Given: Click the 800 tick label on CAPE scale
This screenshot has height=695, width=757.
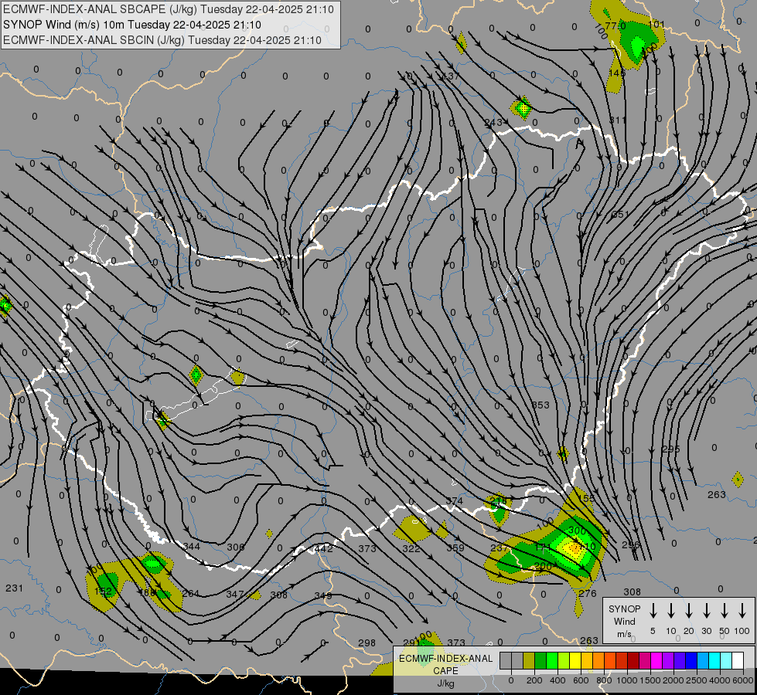Looking at the screenshot, I should pyautogui.click(x=604, y=680).
